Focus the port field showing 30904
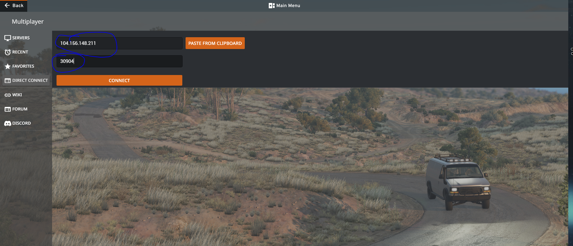This screenshot has height=246, width=573. [x=119, y=61]
